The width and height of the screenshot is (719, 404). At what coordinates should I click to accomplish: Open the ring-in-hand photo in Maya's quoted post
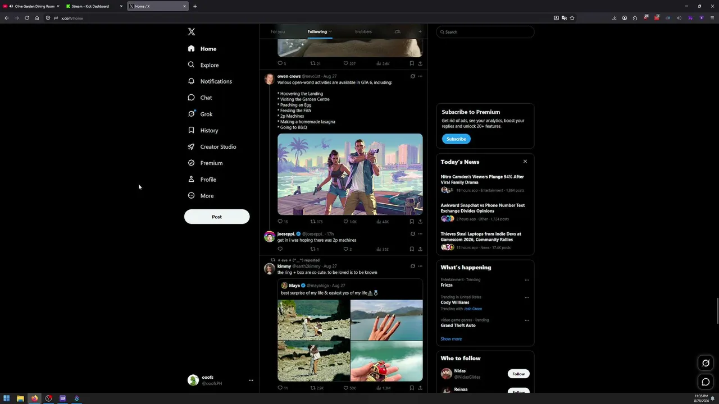click(386, 320)
